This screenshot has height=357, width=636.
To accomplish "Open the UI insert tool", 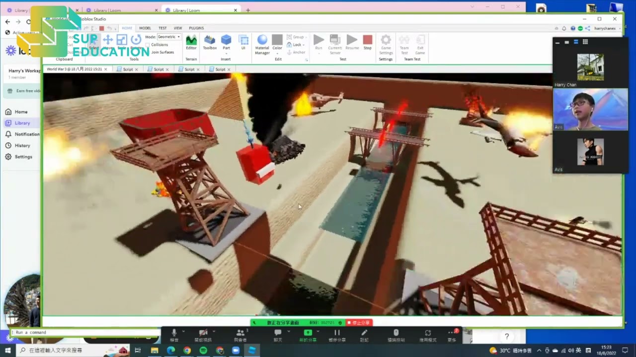I will pos(243,42).
